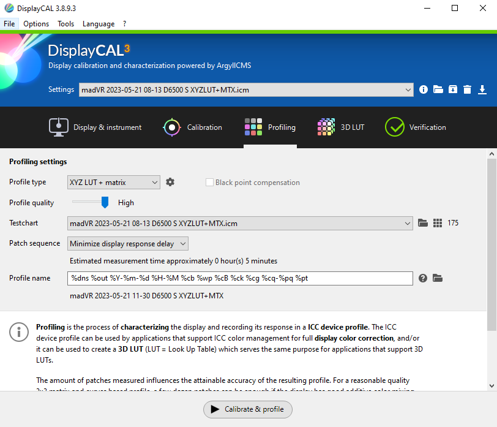Minimize the DisplayCAL window
497x427 pixels.
point(427,8)
